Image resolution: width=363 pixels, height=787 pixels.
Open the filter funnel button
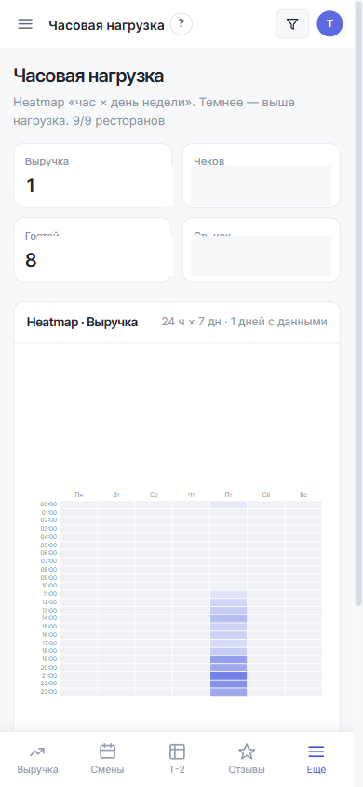(292, 23)
